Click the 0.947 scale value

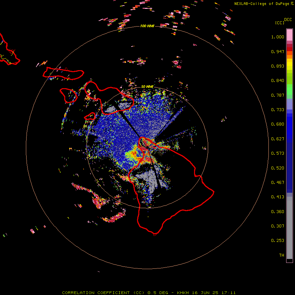point(278,51)
